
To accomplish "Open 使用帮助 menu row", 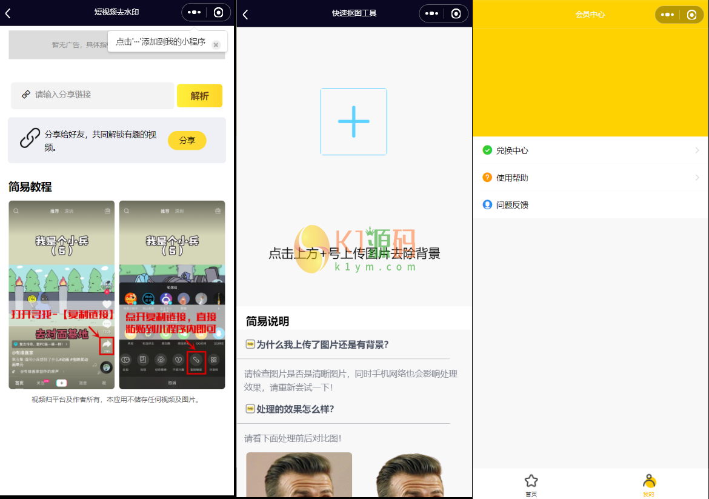I will tap(591, 177).
